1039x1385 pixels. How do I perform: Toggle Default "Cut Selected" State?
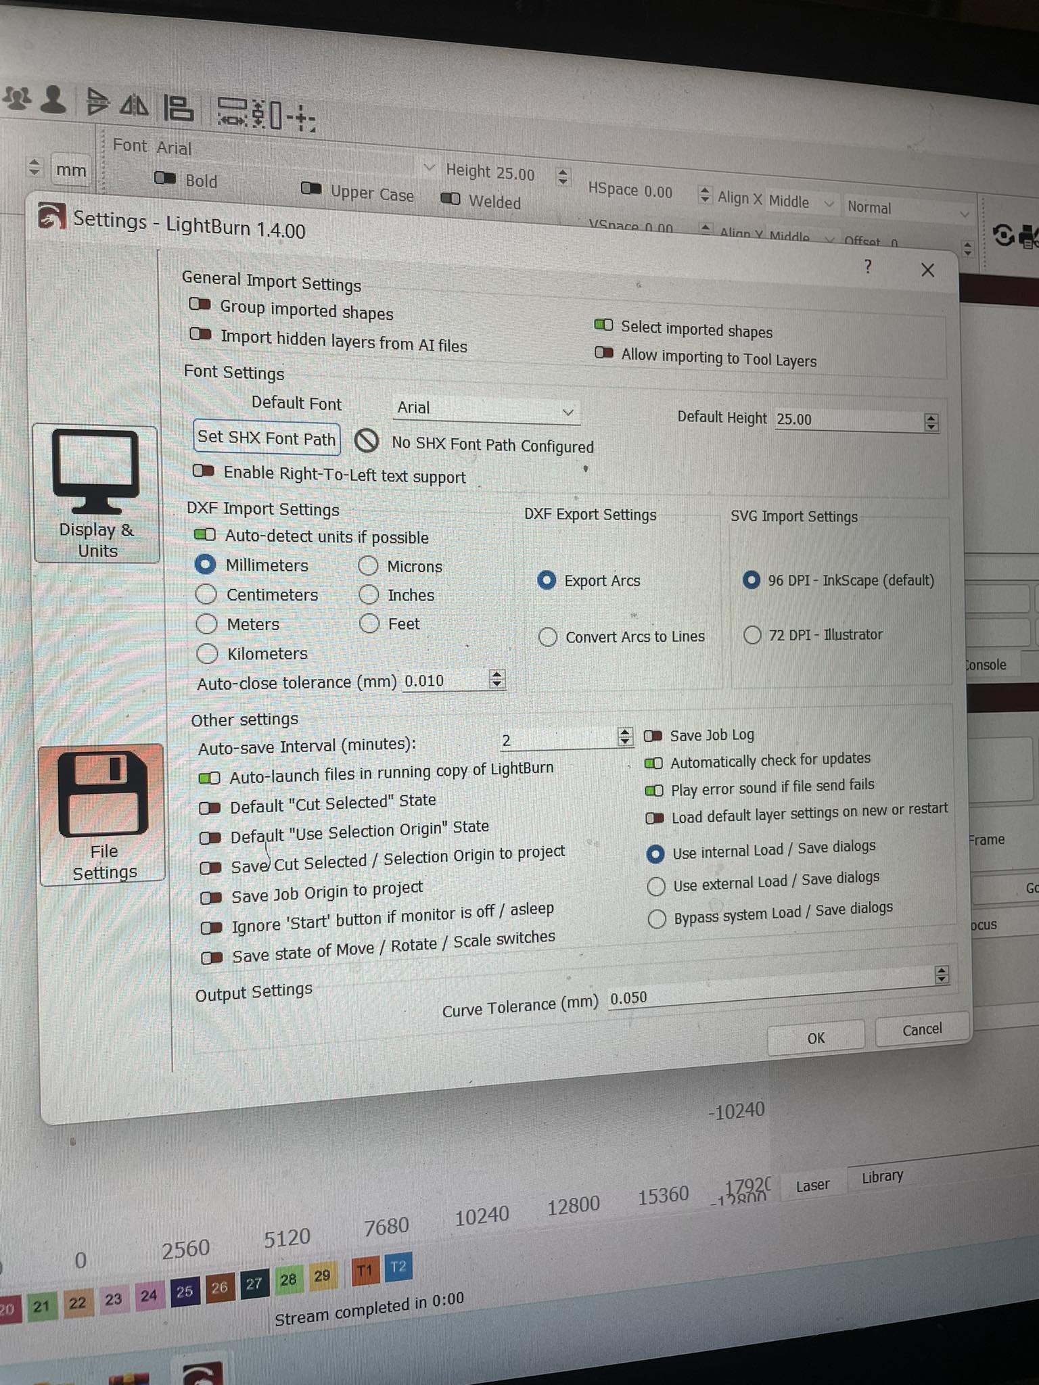click(210, 807)
